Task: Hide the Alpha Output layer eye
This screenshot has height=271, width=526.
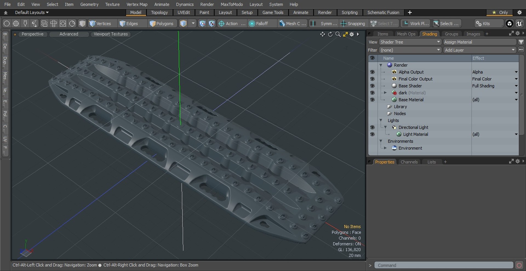Action: tap(372, 72)
